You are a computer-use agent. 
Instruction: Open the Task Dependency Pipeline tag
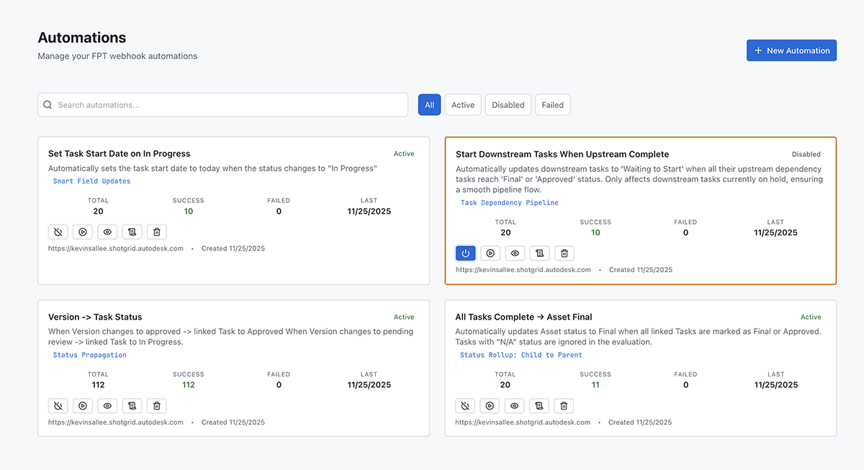509,203
